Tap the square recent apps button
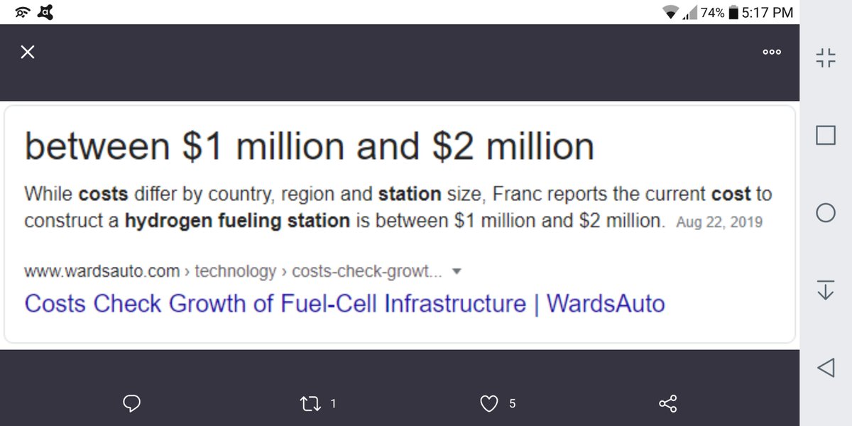Image resolution: width=852 pixels, height=426 pixels. pos(825,135)
